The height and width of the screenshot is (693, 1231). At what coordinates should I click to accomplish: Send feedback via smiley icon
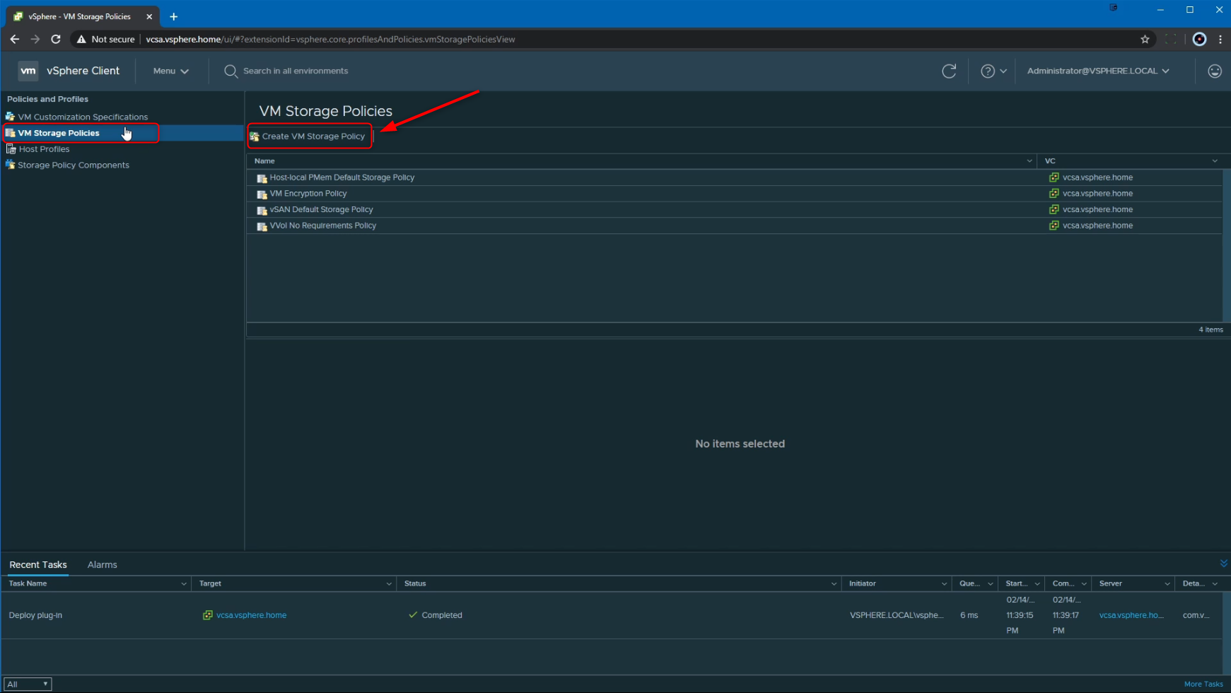(x=1215, y=71)
